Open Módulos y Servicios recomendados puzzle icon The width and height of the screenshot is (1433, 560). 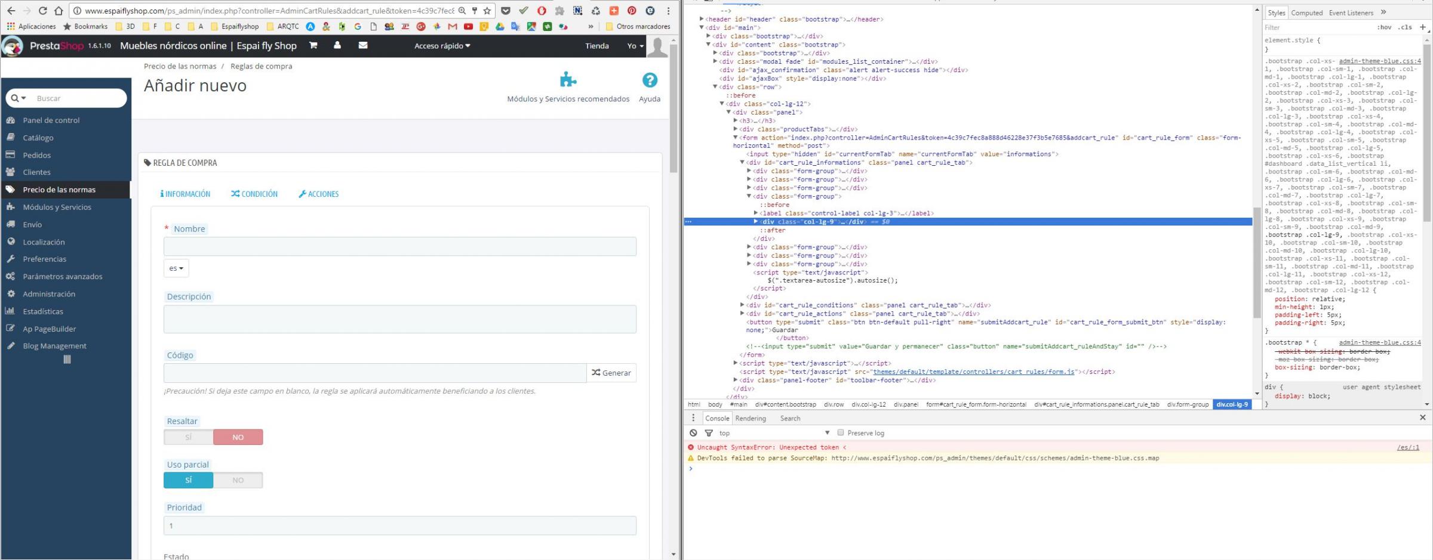pos(568,80)
